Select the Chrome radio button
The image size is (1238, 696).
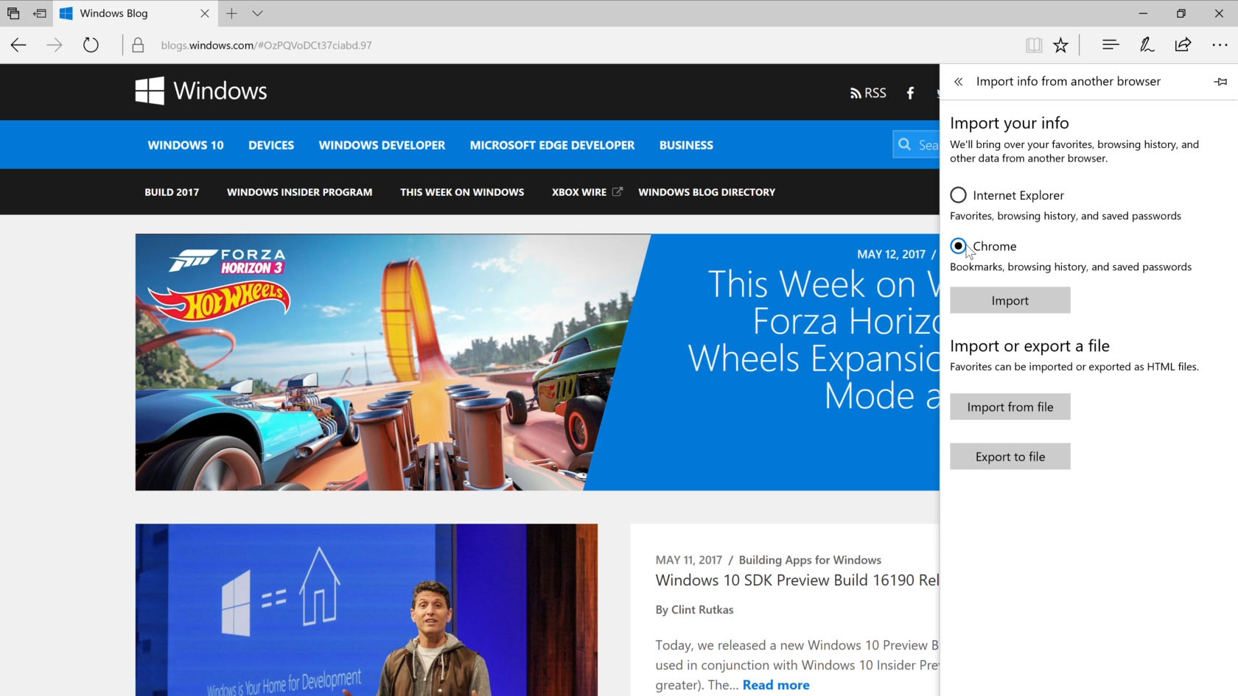pos(958,246)
